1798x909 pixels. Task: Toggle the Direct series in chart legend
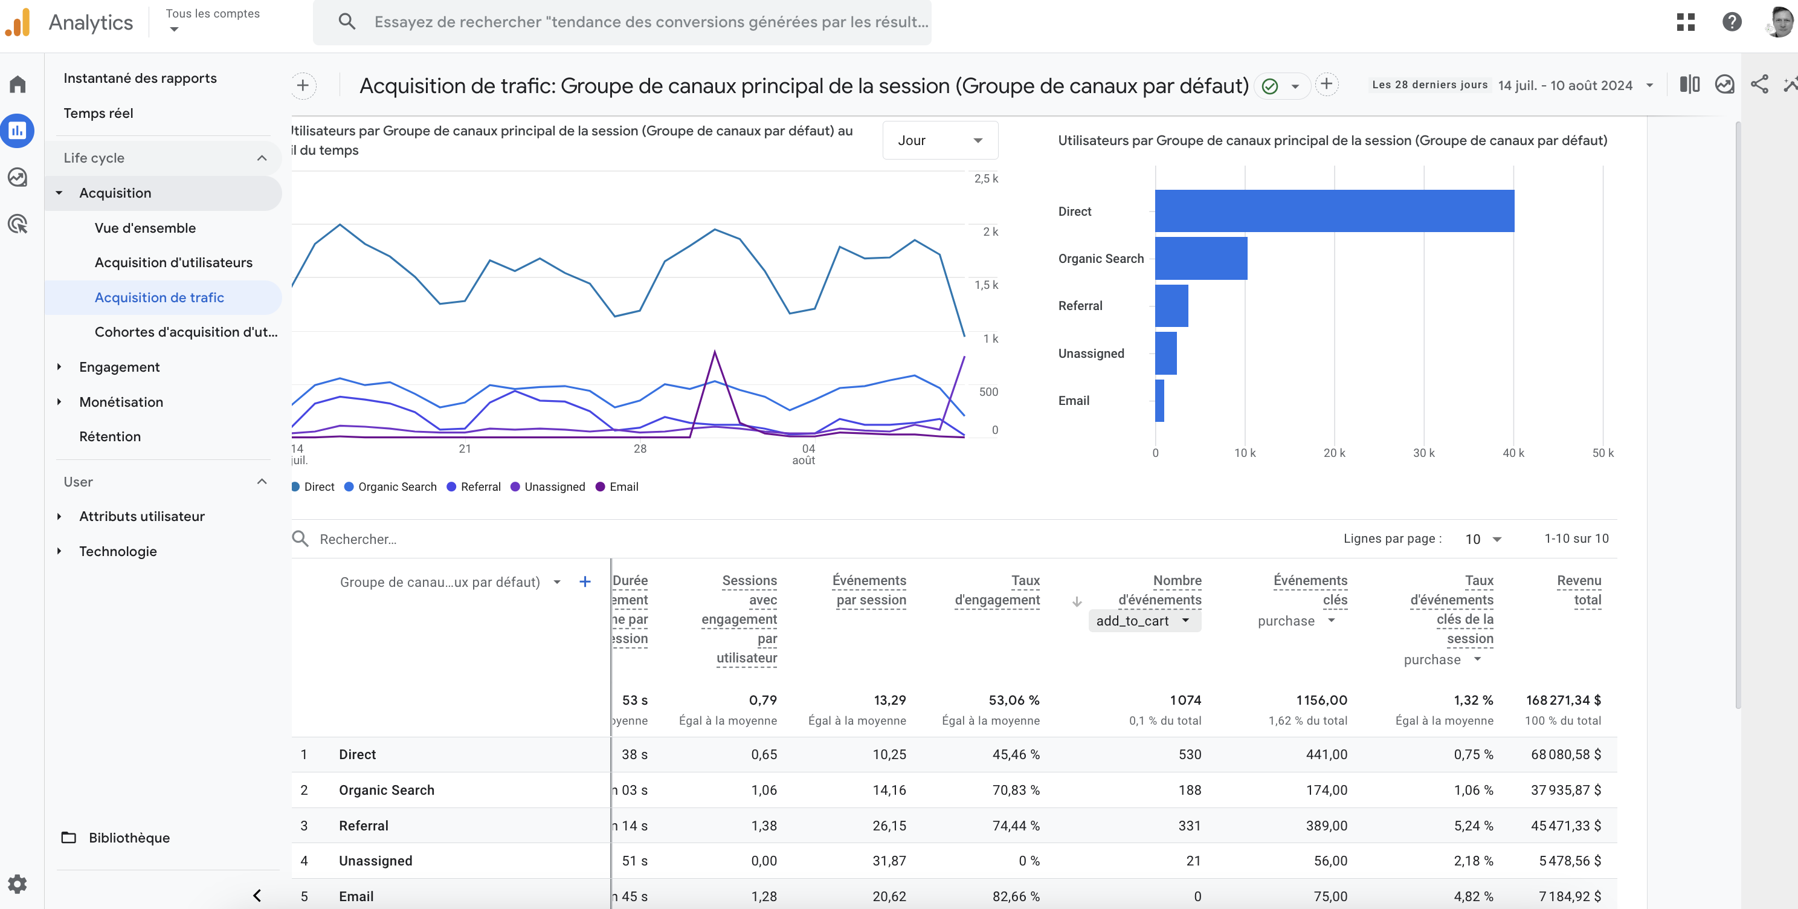[314, 487]
